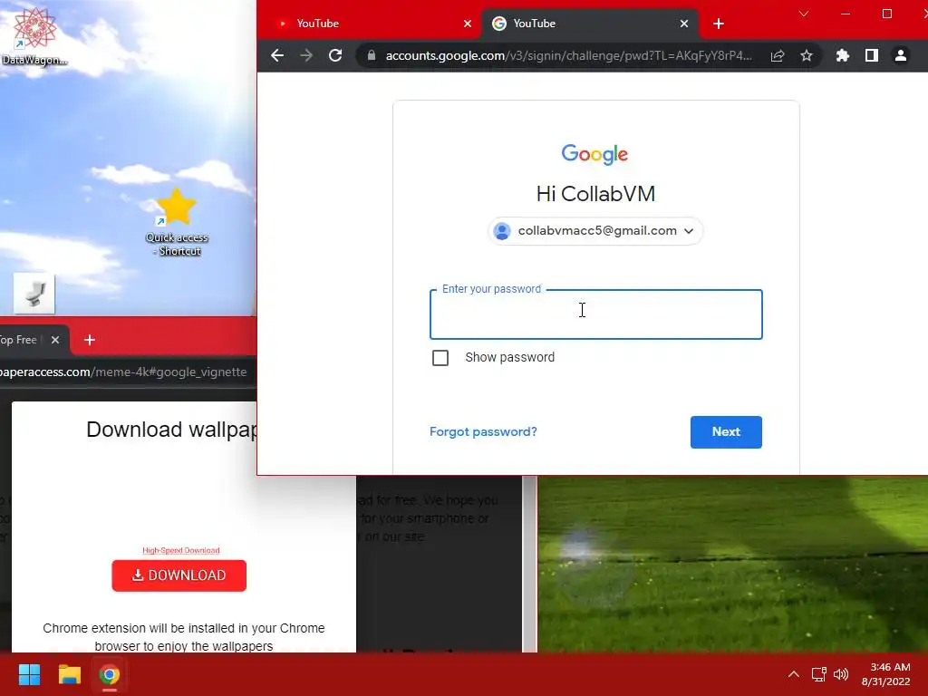Image resolution: width=928 pixels, height=696 pixels.
Task: Click the Hi CollabVM heading
Action: (x=596, y=194)
